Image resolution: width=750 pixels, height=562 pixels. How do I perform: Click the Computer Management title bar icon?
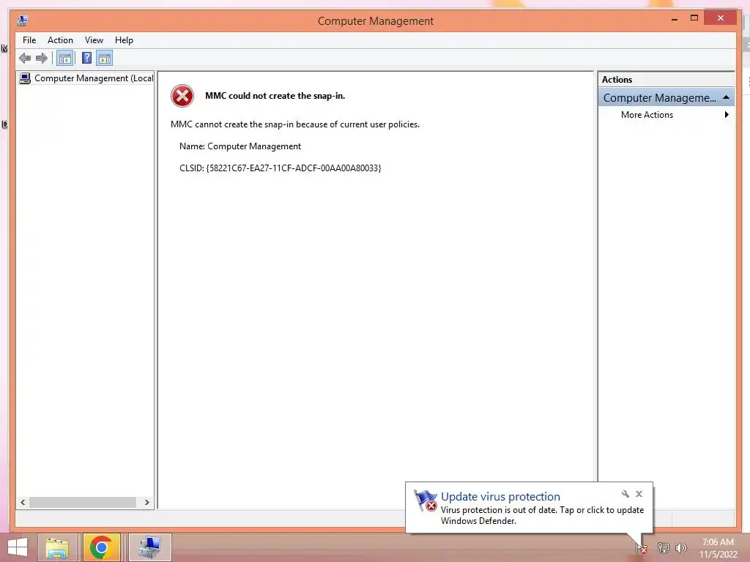(x=23, y=20)
